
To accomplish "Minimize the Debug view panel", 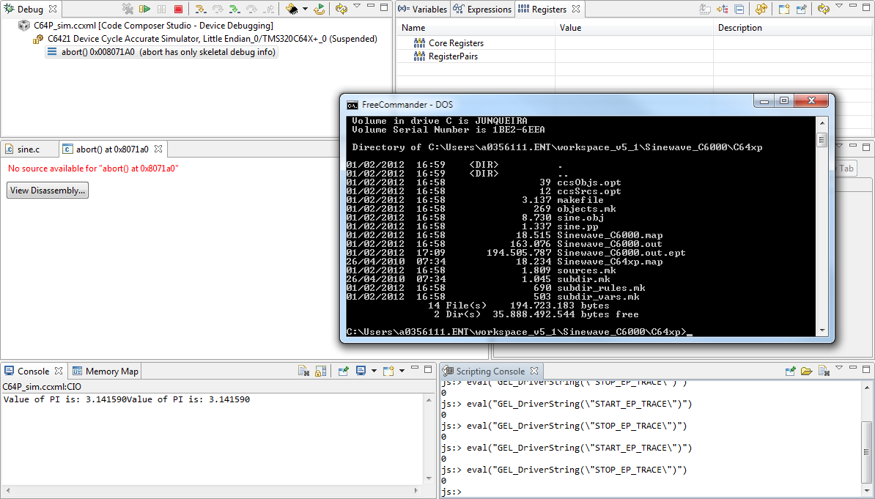I will [371, 7].
